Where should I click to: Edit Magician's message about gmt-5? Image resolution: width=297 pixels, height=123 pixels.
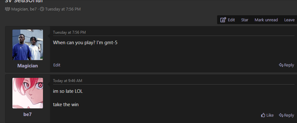(57, 65)
